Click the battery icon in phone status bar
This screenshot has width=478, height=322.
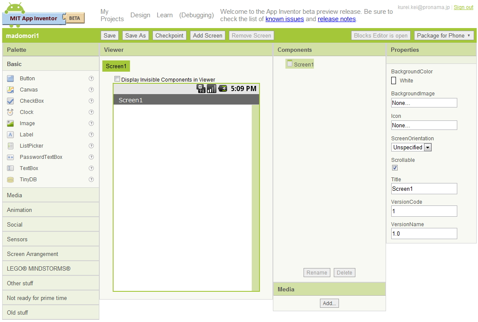point(222,88)
